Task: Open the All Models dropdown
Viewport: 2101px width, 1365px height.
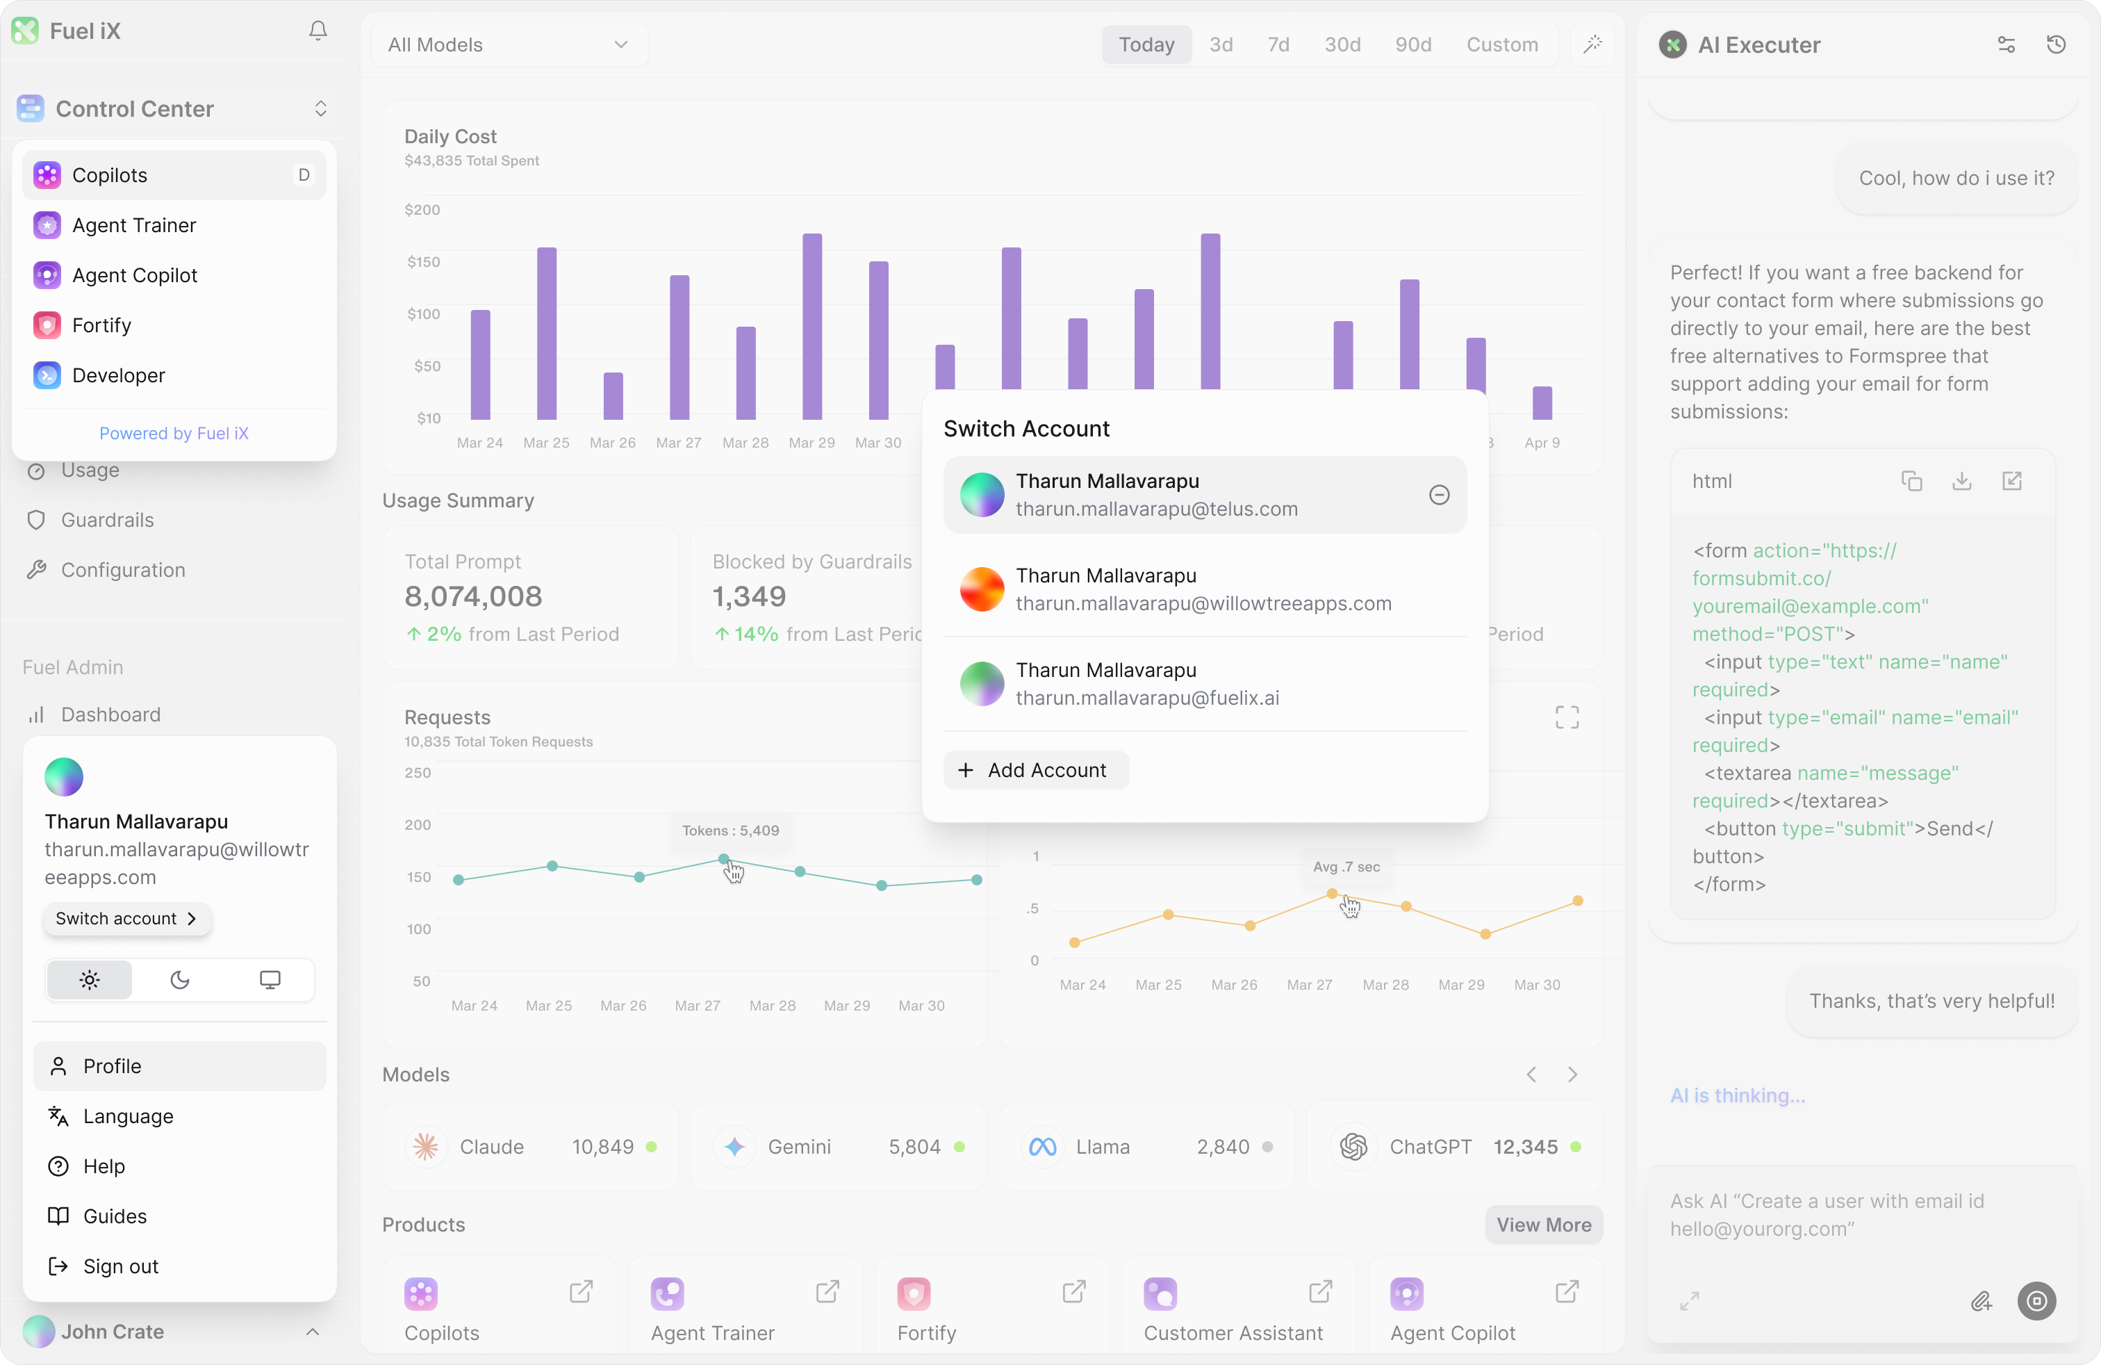Action: coord(509,44)
